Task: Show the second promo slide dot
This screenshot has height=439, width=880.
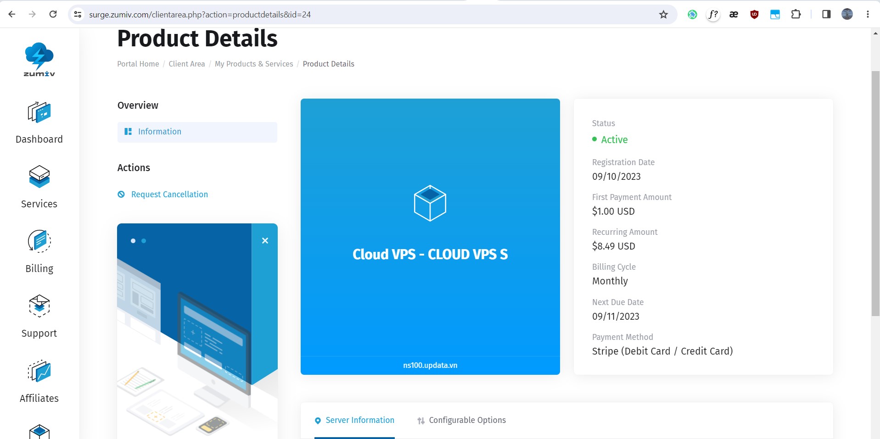Action: coord(144,241)
